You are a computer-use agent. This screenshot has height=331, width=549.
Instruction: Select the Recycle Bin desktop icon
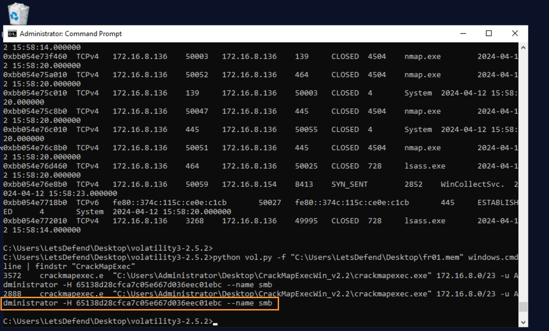pos(18,13)
